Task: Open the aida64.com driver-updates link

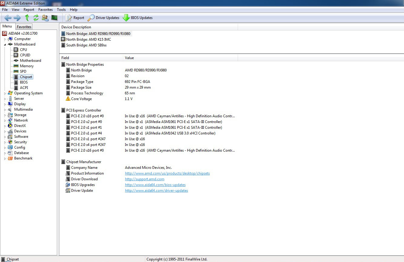Action: pyautogui.click(x=156, y=191)
